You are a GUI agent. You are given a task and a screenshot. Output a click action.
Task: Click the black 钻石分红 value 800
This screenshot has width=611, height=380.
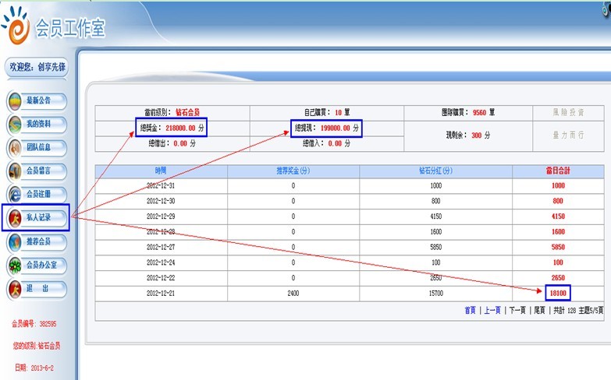(435, 201)
